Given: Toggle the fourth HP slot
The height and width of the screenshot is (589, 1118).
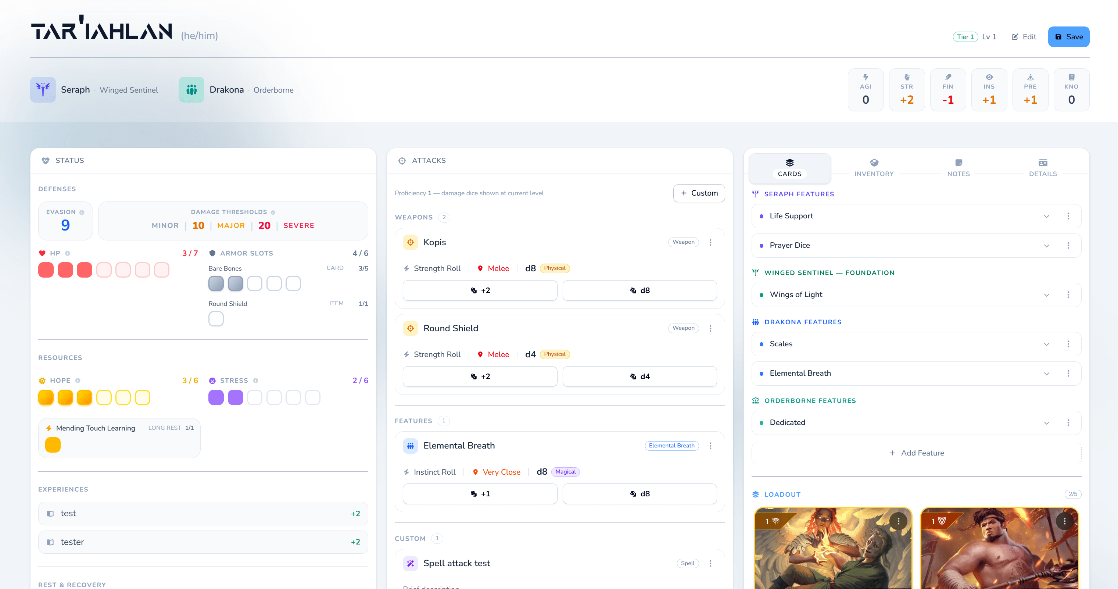Looking at the screenshot, I should tap(104, 270).
